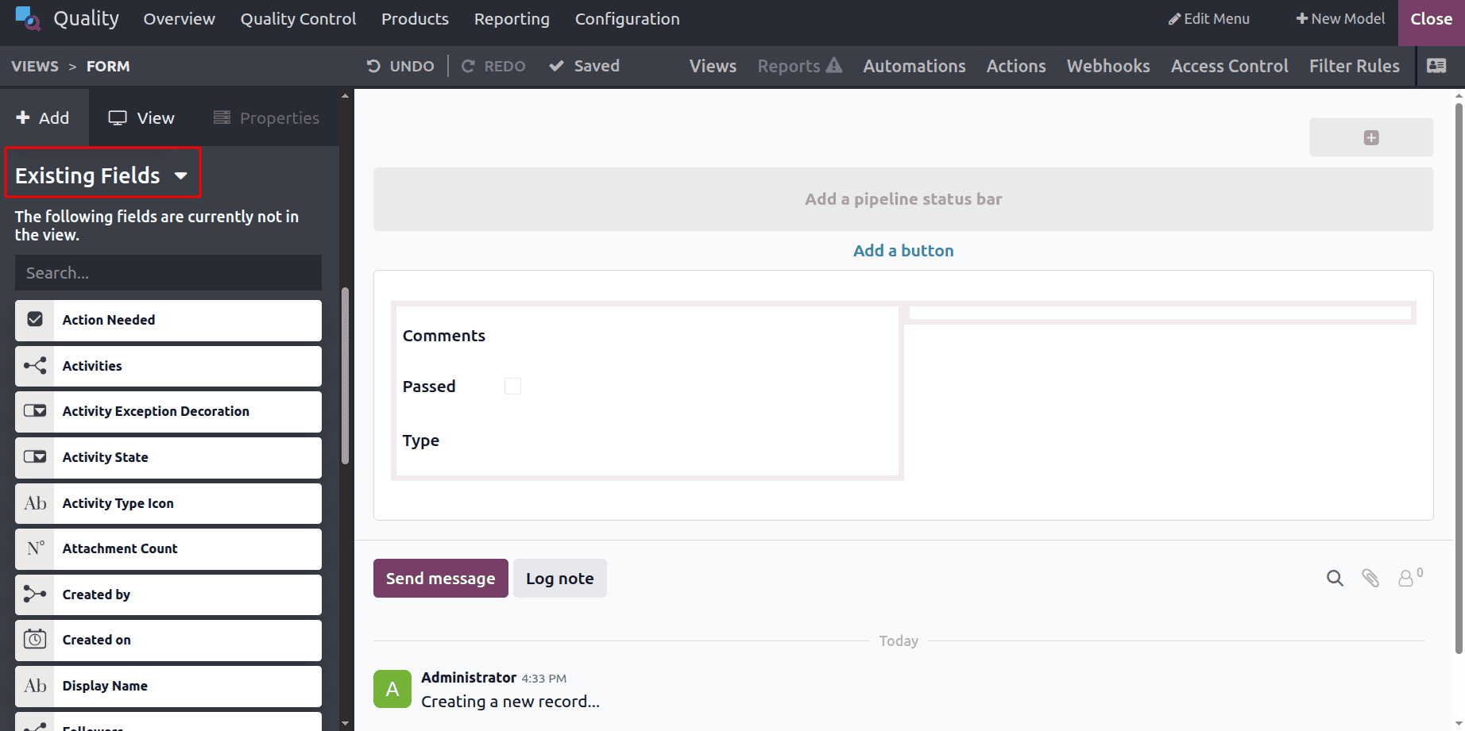Click the Activities relation field icon
Image resolution: width=1465 pixels, height=731 pixels.
coord(35,365)
